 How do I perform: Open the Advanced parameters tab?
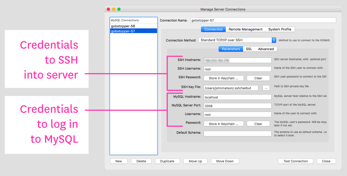(266, 49)
